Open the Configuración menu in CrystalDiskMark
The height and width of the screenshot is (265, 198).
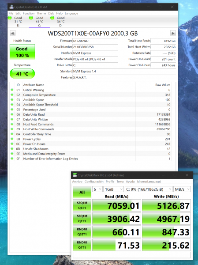pyautogui.click(x=94, y=182)
